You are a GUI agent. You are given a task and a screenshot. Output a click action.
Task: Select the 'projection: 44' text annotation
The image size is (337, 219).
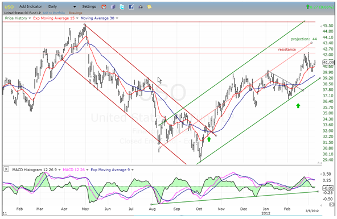(303, 39)
